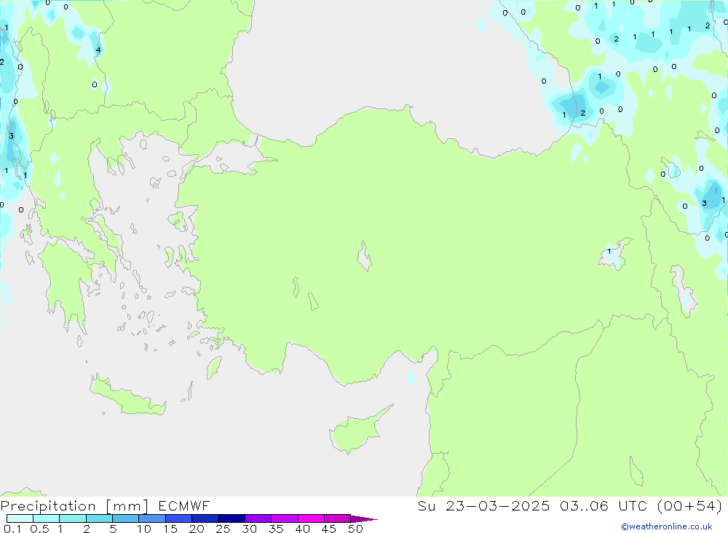Select the 20–25 mm legend color box
Screen dimensions: 728x533
(x=205, y=518)
